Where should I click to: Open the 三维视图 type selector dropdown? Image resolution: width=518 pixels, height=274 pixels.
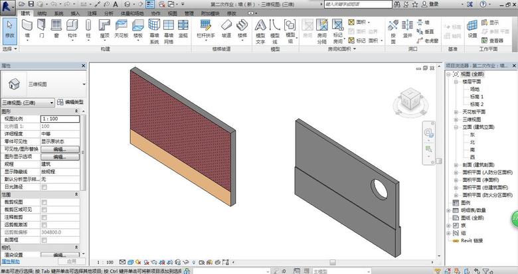[x=84, y=85]
